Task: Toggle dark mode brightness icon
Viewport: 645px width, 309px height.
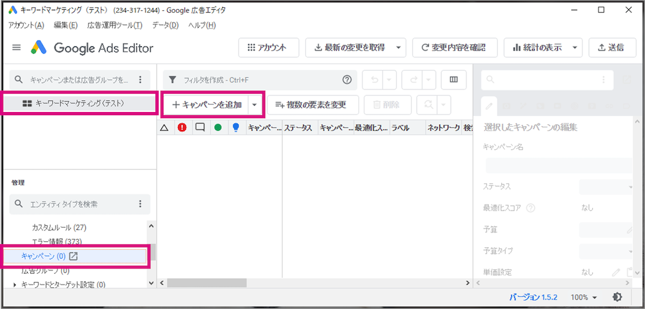Action: click(x=617, y=297)
